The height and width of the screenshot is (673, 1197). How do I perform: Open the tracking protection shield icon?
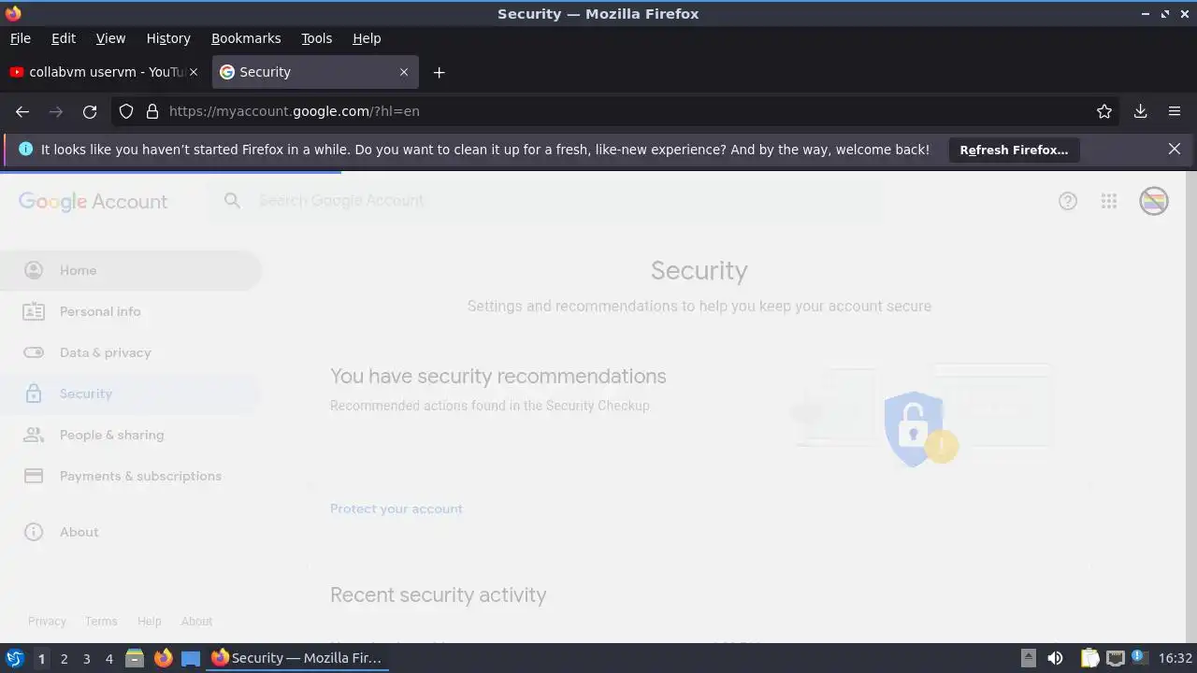(126, 111)
